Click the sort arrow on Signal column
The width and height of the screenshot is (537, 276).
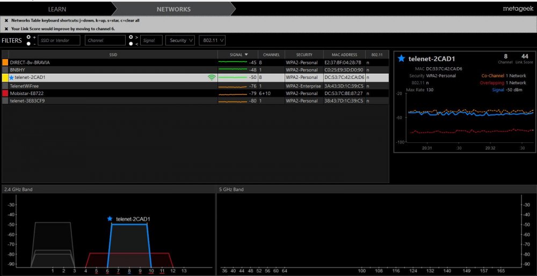coord(246,55)
